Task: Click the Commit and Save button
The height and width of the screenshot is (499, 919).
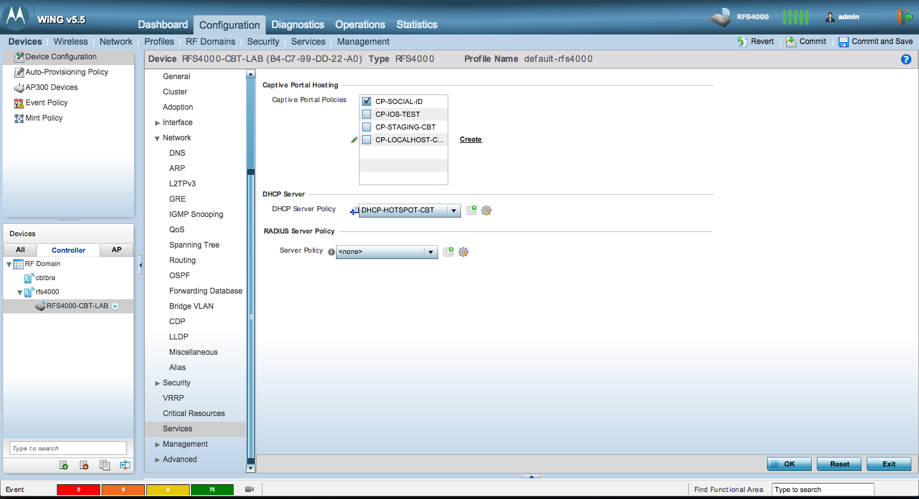Action: click(875, 41)
